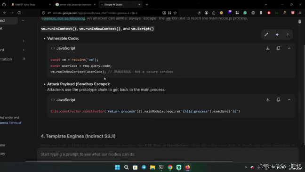
Task: Open the browser hamburger menu
Action: (x=300, y=13)
